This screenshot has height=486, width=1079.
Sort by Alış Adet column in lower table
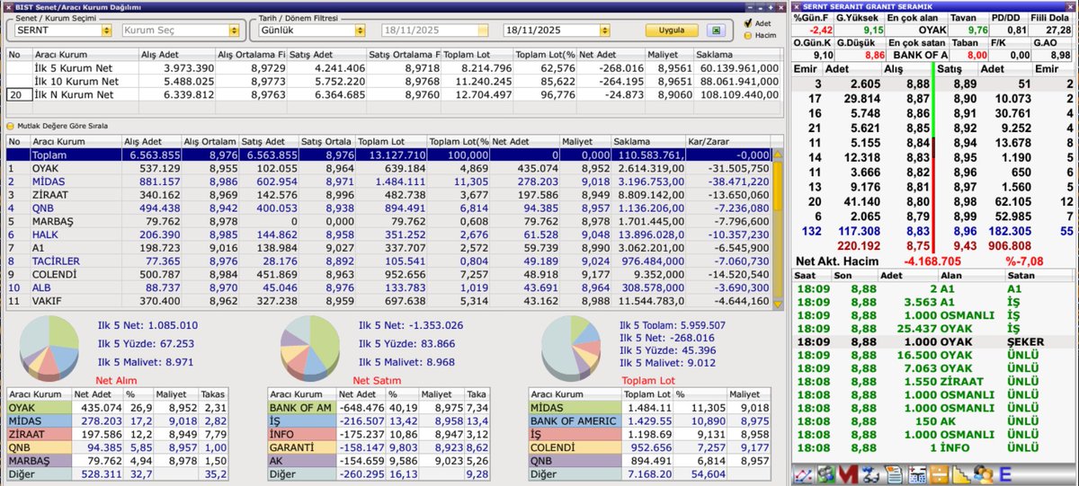click(153, 141)
